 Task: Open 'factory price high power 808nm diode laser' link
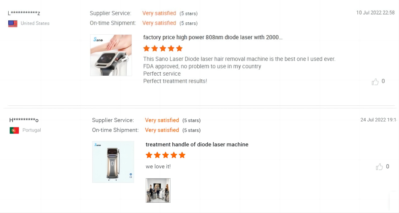(213, 38)
